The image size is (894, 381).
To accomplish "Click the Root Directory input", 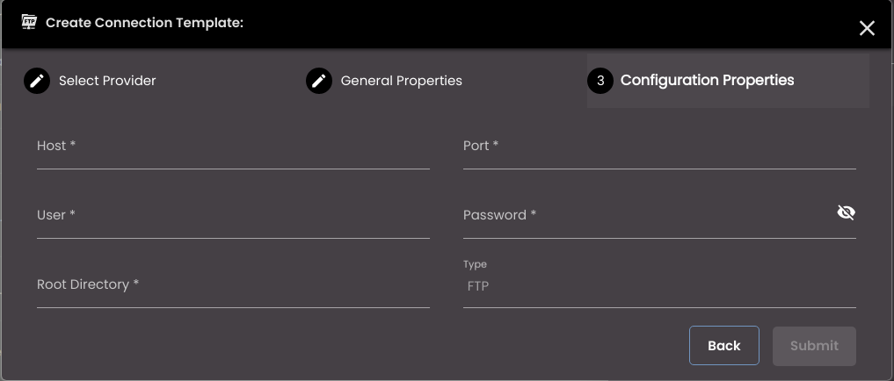I will [x=233, y=291].
